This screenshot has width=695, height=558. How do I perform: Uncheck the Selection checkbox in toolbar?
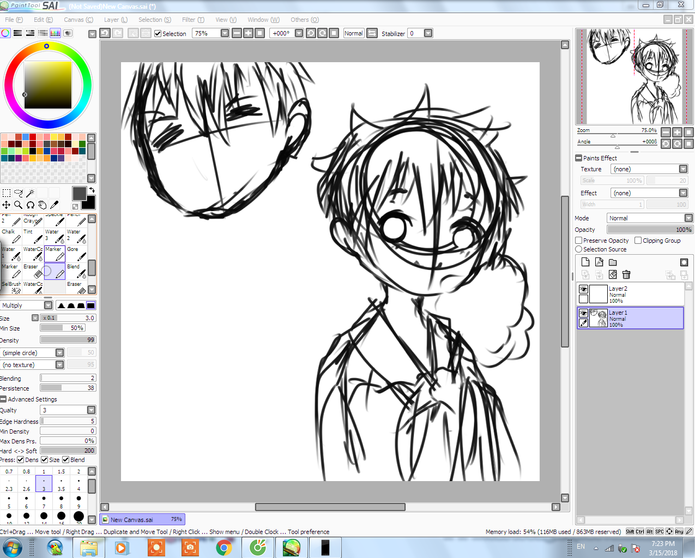point(158,34)
